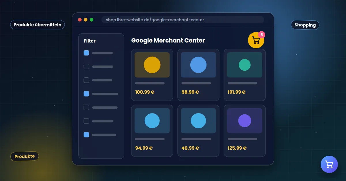Viewport: 346px width, 181px height.
Task: Open the product thumbnail priced 58,99 €
Action: click(x=198, y=65)
